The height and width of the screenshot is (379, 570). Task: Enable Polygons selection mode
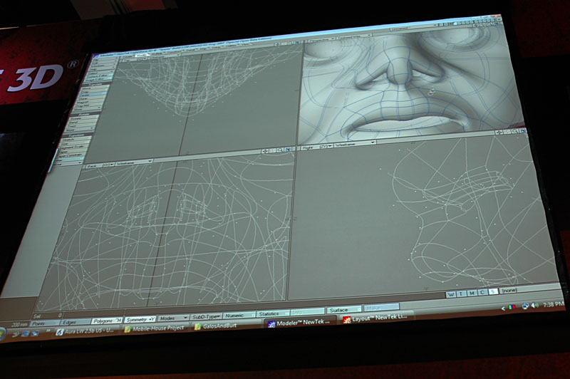click(x=108, y=321)
